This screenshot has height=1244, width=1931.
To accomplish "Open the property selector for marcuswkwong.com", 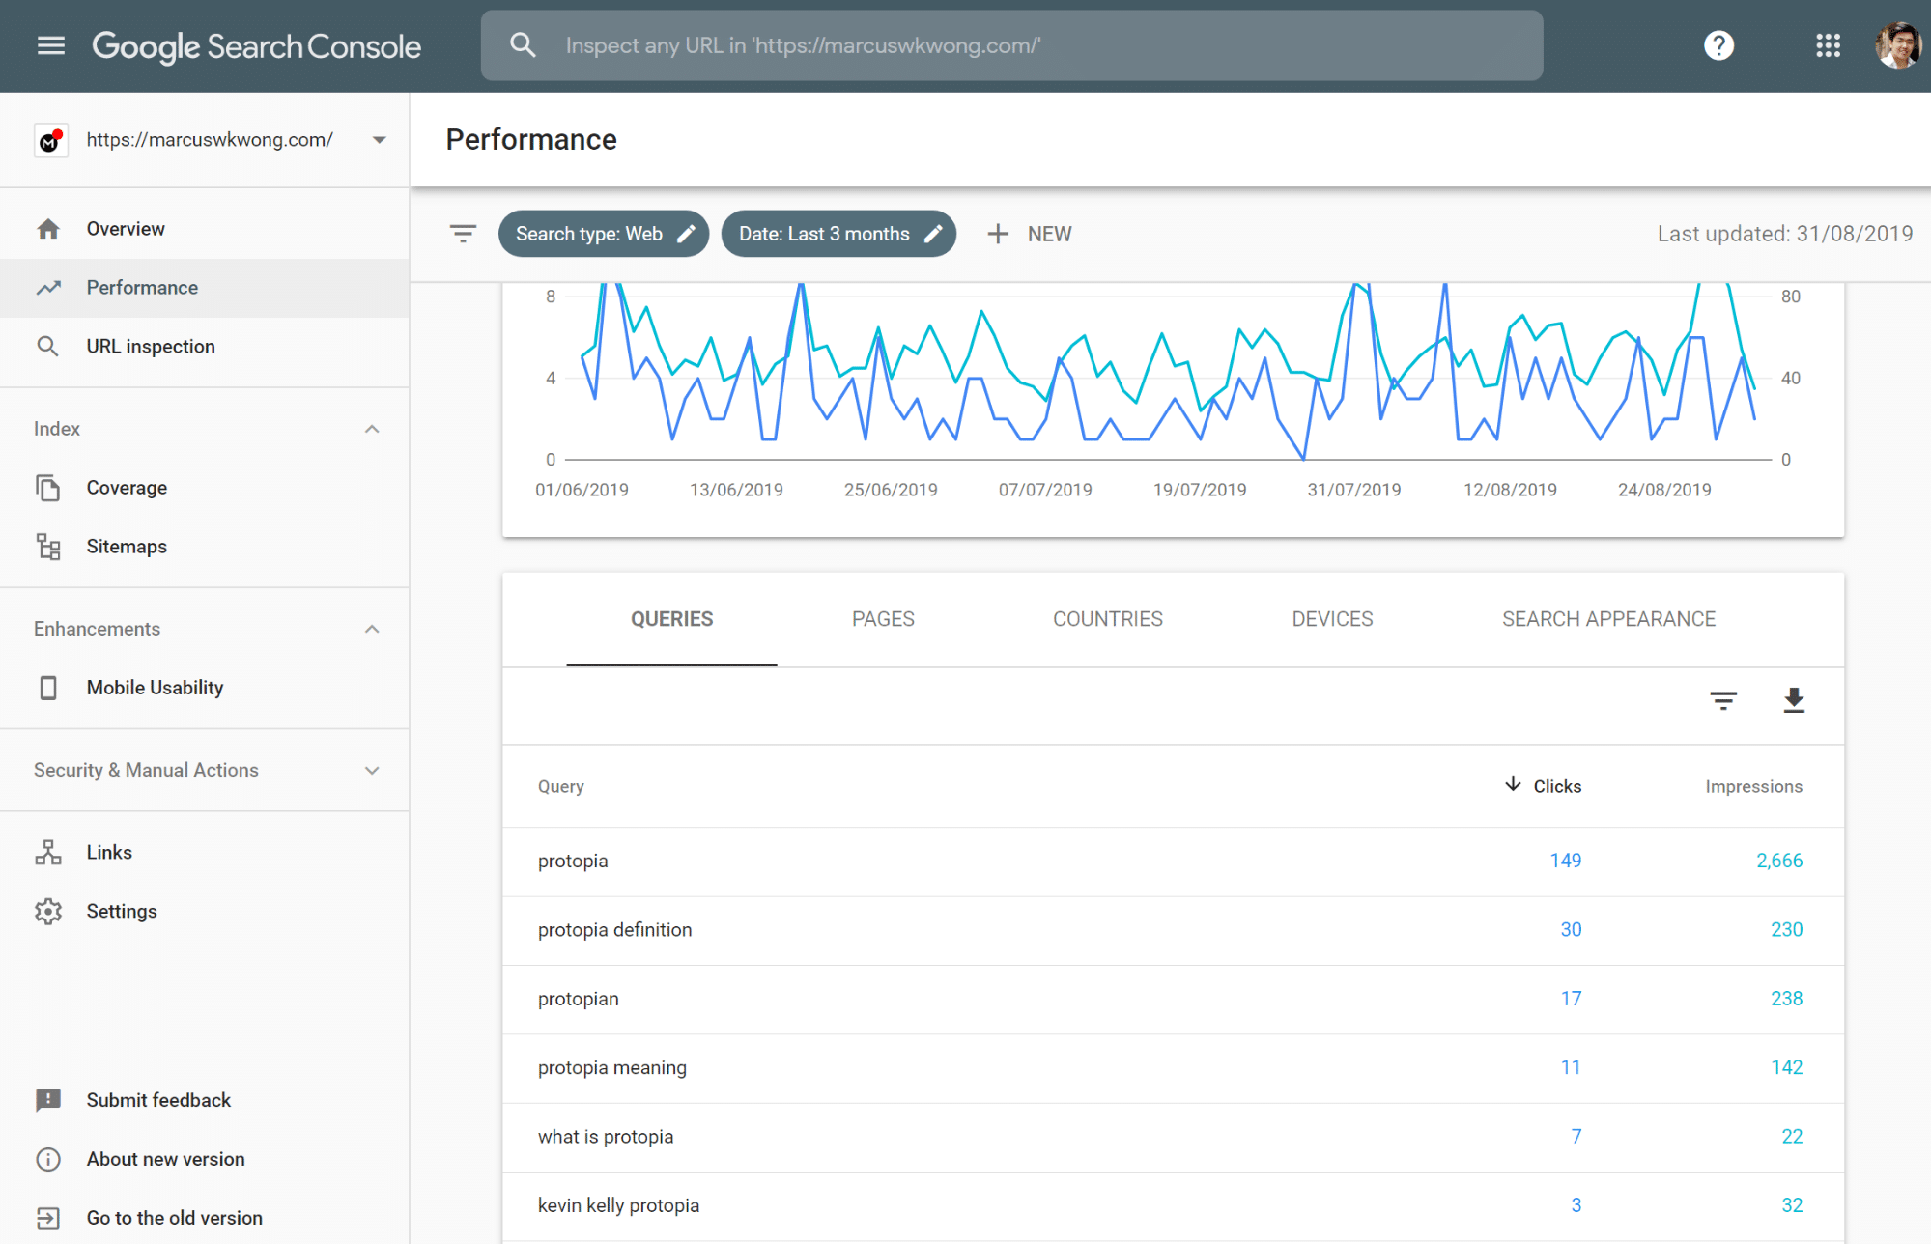I will pos(378,139).
